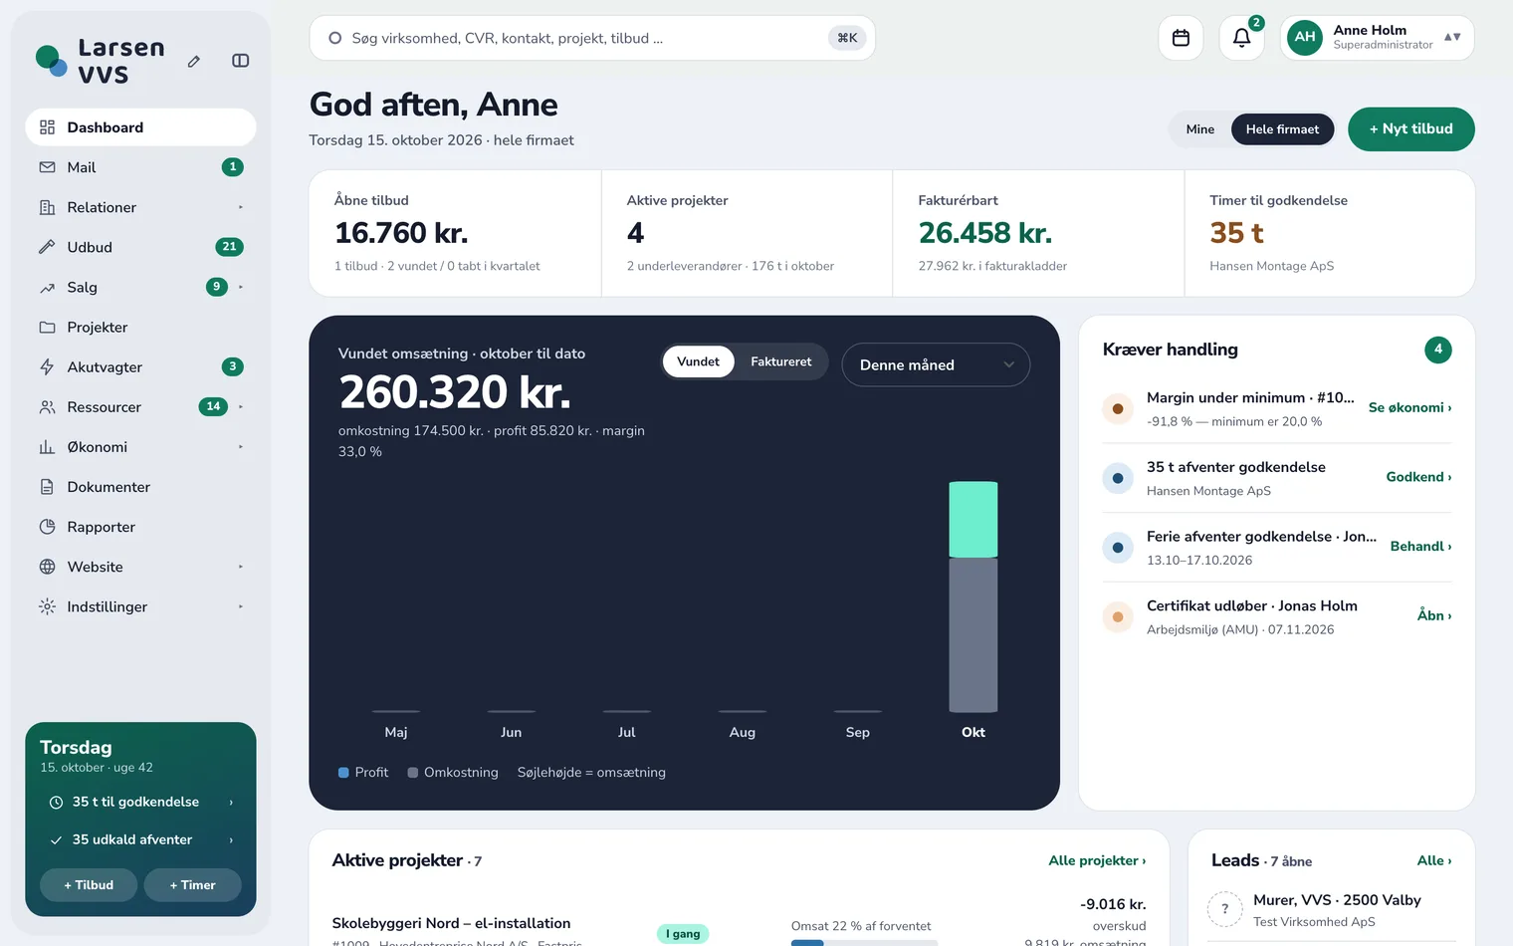
Task: Click the orange dot icon at Certifikat udløber
Action: coord(1118,617)
